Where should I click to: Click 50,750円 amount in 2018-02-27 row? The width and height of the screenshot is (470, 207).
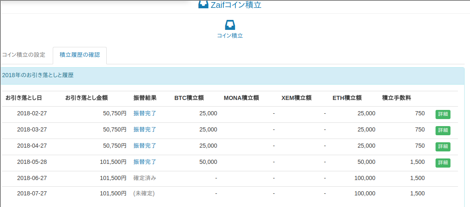pyautogui.click(x=115, y=114)
